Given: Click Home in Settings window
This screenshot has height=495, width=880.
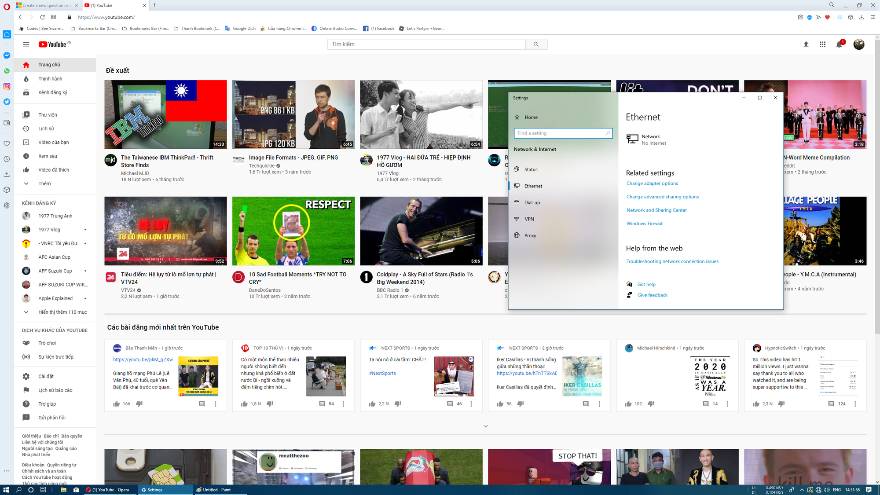Looking at the screenshot, I should [x=563, y=117].
